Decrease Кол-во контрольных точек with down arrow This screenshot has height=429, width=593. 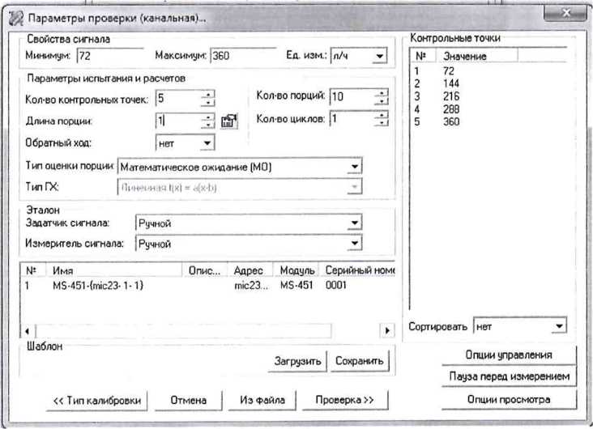207,103
